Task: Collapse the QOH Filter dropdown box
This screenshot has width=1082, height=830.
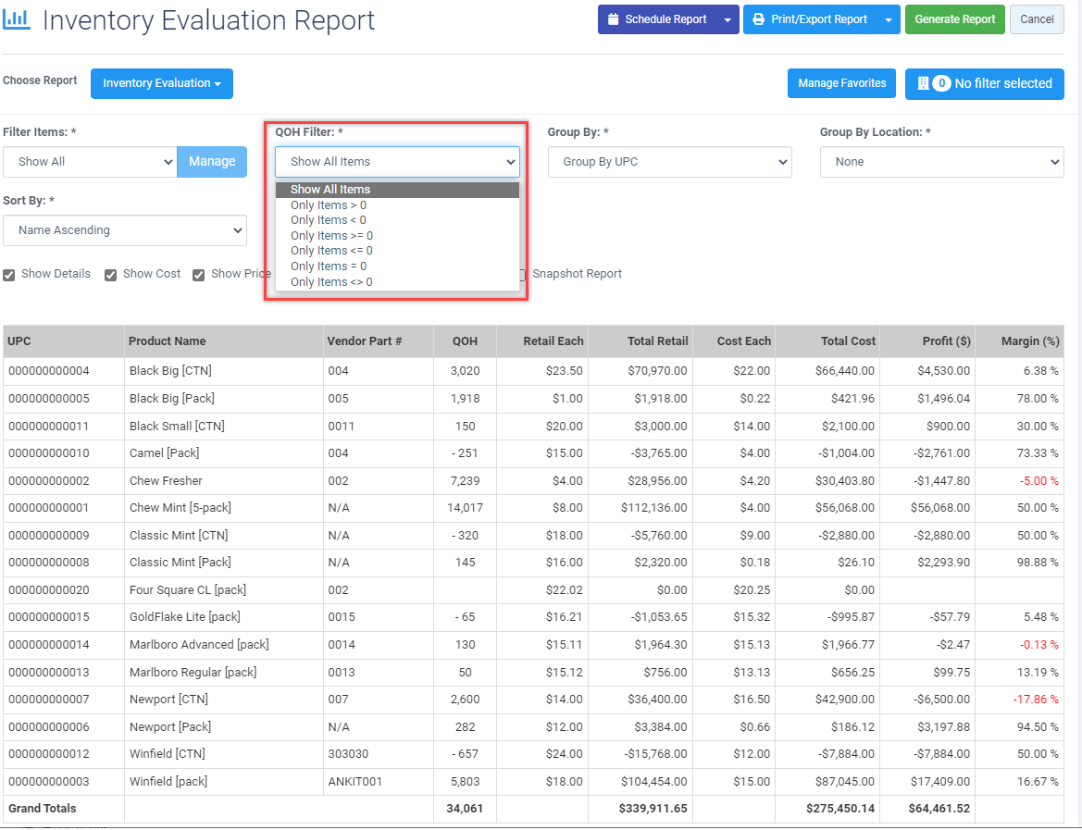Action: tap(397, 162)
